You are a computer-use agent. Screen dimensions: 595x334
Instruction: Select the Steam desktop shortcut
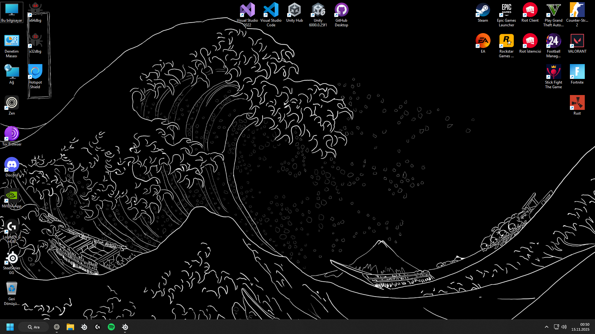click(483, 12)
